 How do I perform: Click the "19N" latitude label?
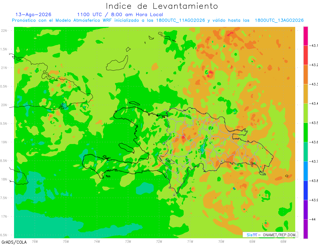(4, 142)
